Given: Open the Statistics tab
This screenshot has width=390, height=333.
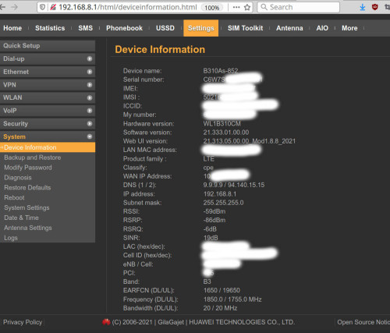Looking at the screenshot, I should pos(50,28).
